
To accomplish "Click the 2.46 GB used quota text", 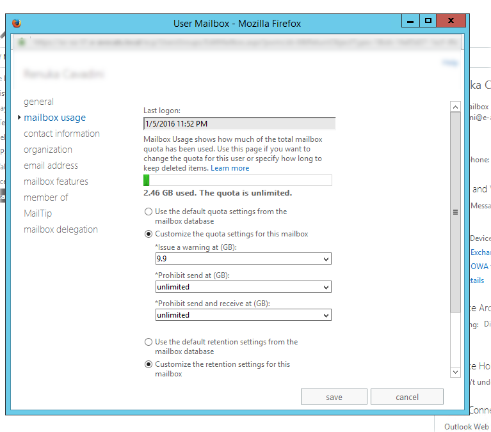I will click(218, 193).
